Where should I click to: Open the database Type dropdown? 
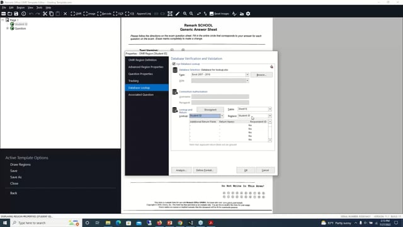[x=247, y=74]
